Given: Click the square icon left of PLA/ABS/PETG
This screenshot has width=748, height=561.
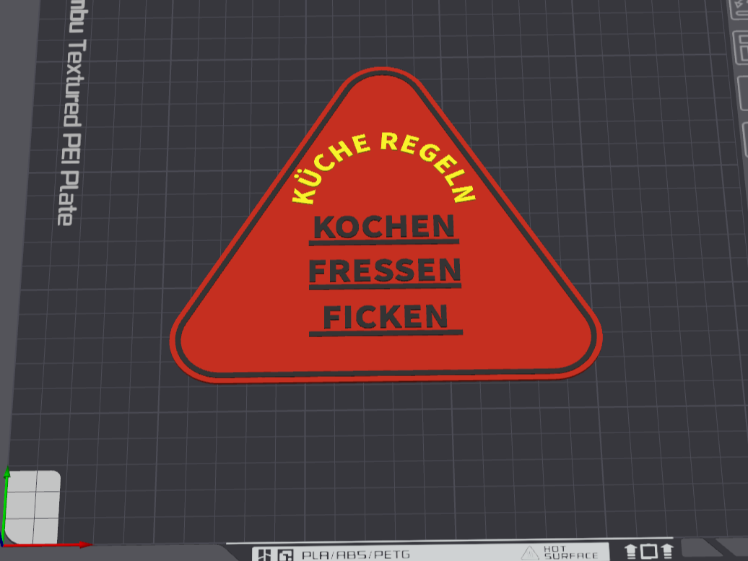Looking at the screenshot, I should (x=285, y=555).
